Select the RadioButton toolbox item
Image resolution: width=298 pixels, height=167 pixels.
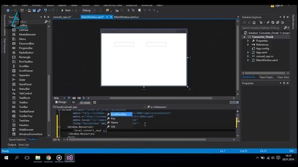point(26,52)
